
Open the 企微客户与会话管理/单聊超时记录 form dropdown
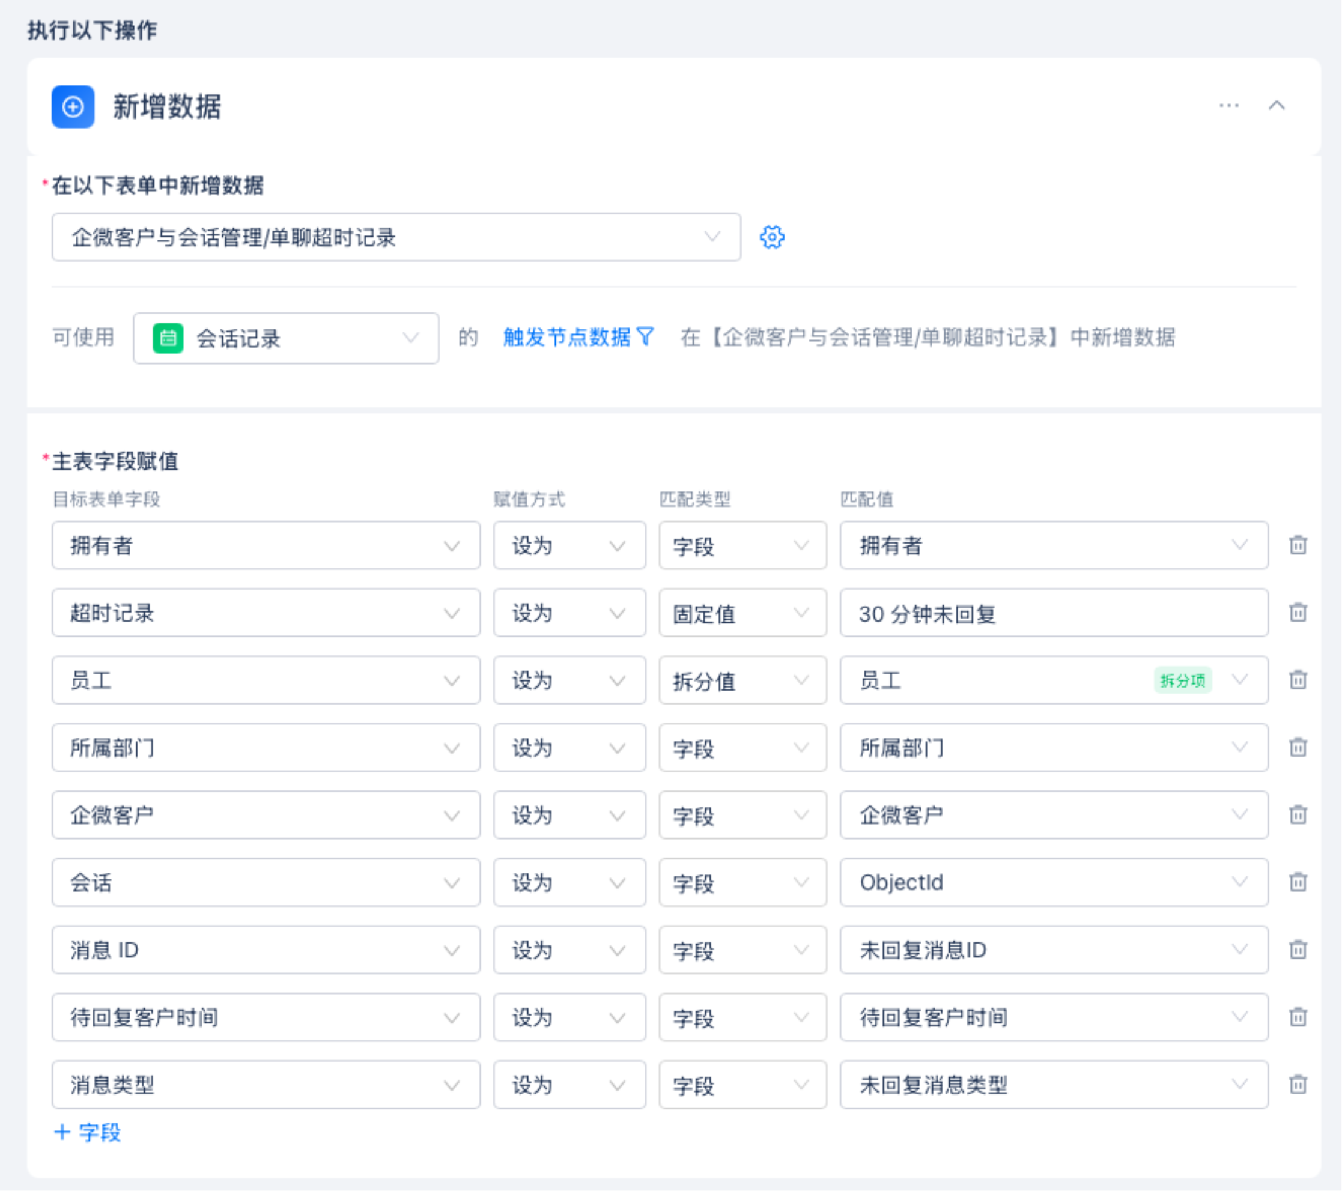396,237
